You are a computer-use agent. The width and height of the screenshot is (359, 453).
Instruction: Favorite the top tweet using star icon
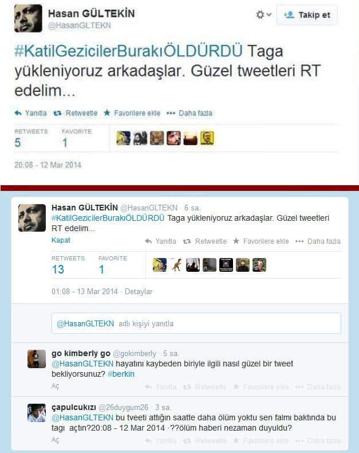click(x=132, y=113)
